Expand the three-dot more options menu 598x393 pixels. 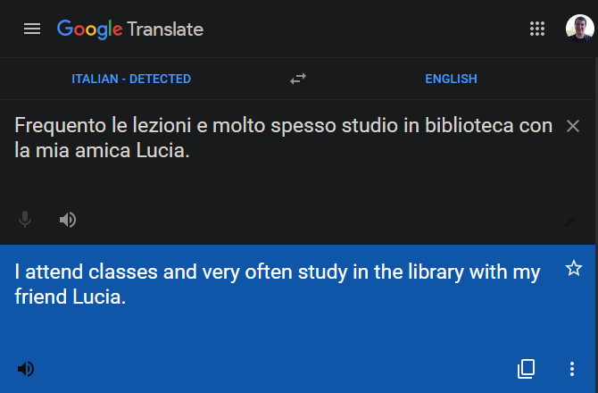tap(572, 368)
